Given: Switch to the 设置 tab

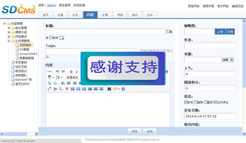Looking at the screenshot, I should (x=61, y=15).
